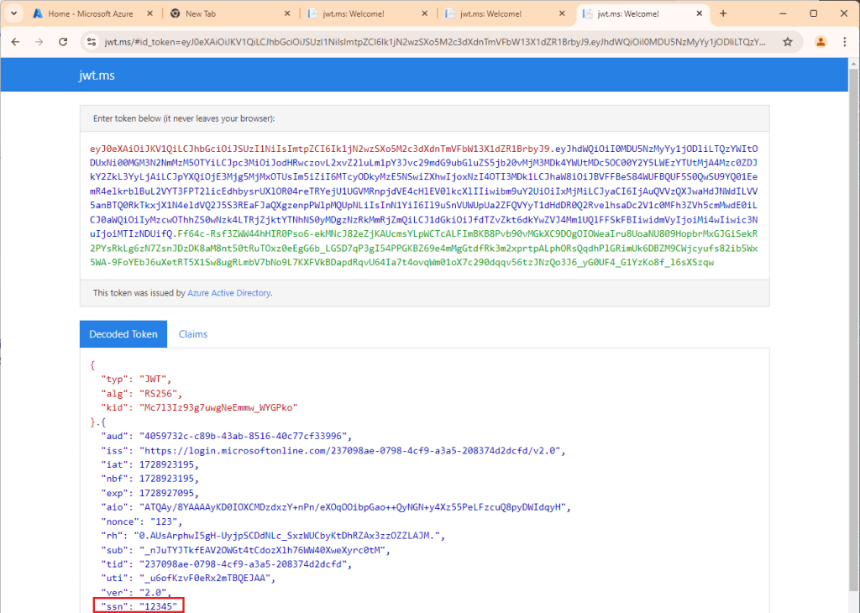Select the Claims tab
This screenshot has width=860, height=613.
click(x=192, y=334)
